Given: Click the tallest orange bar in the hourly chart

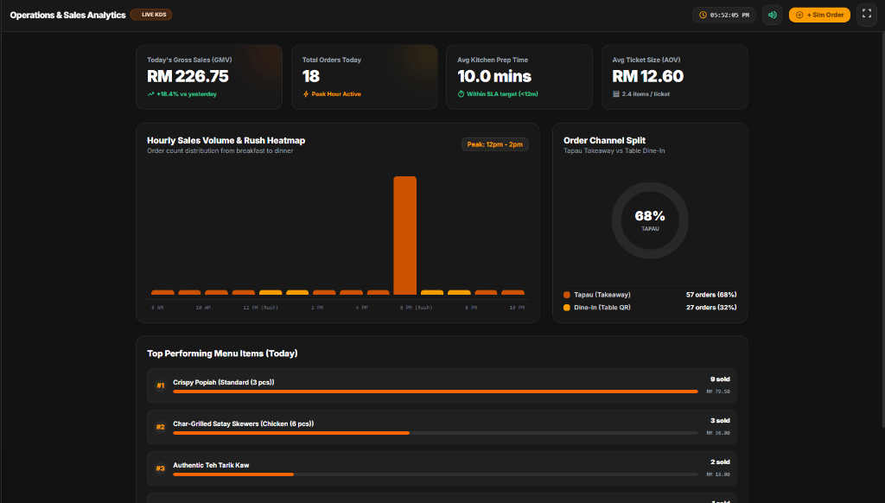Looking at the screenshot, I should (404, 235).
